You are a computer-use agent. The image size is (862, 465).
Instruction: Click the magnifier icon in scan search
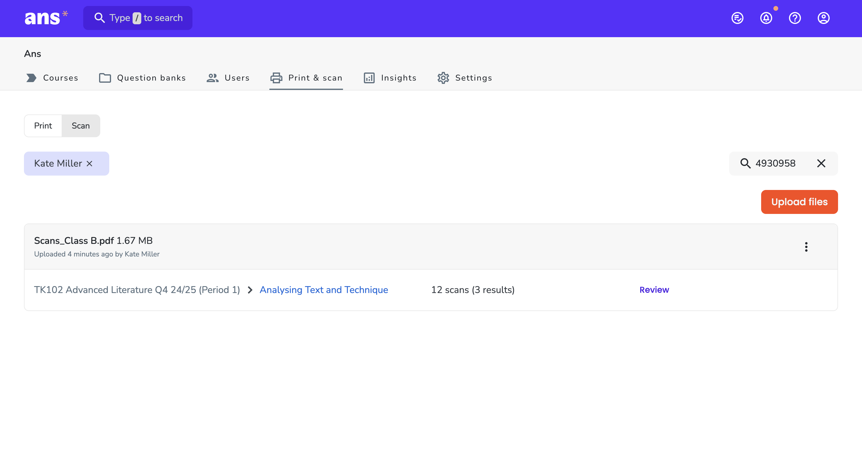point(745,164)
